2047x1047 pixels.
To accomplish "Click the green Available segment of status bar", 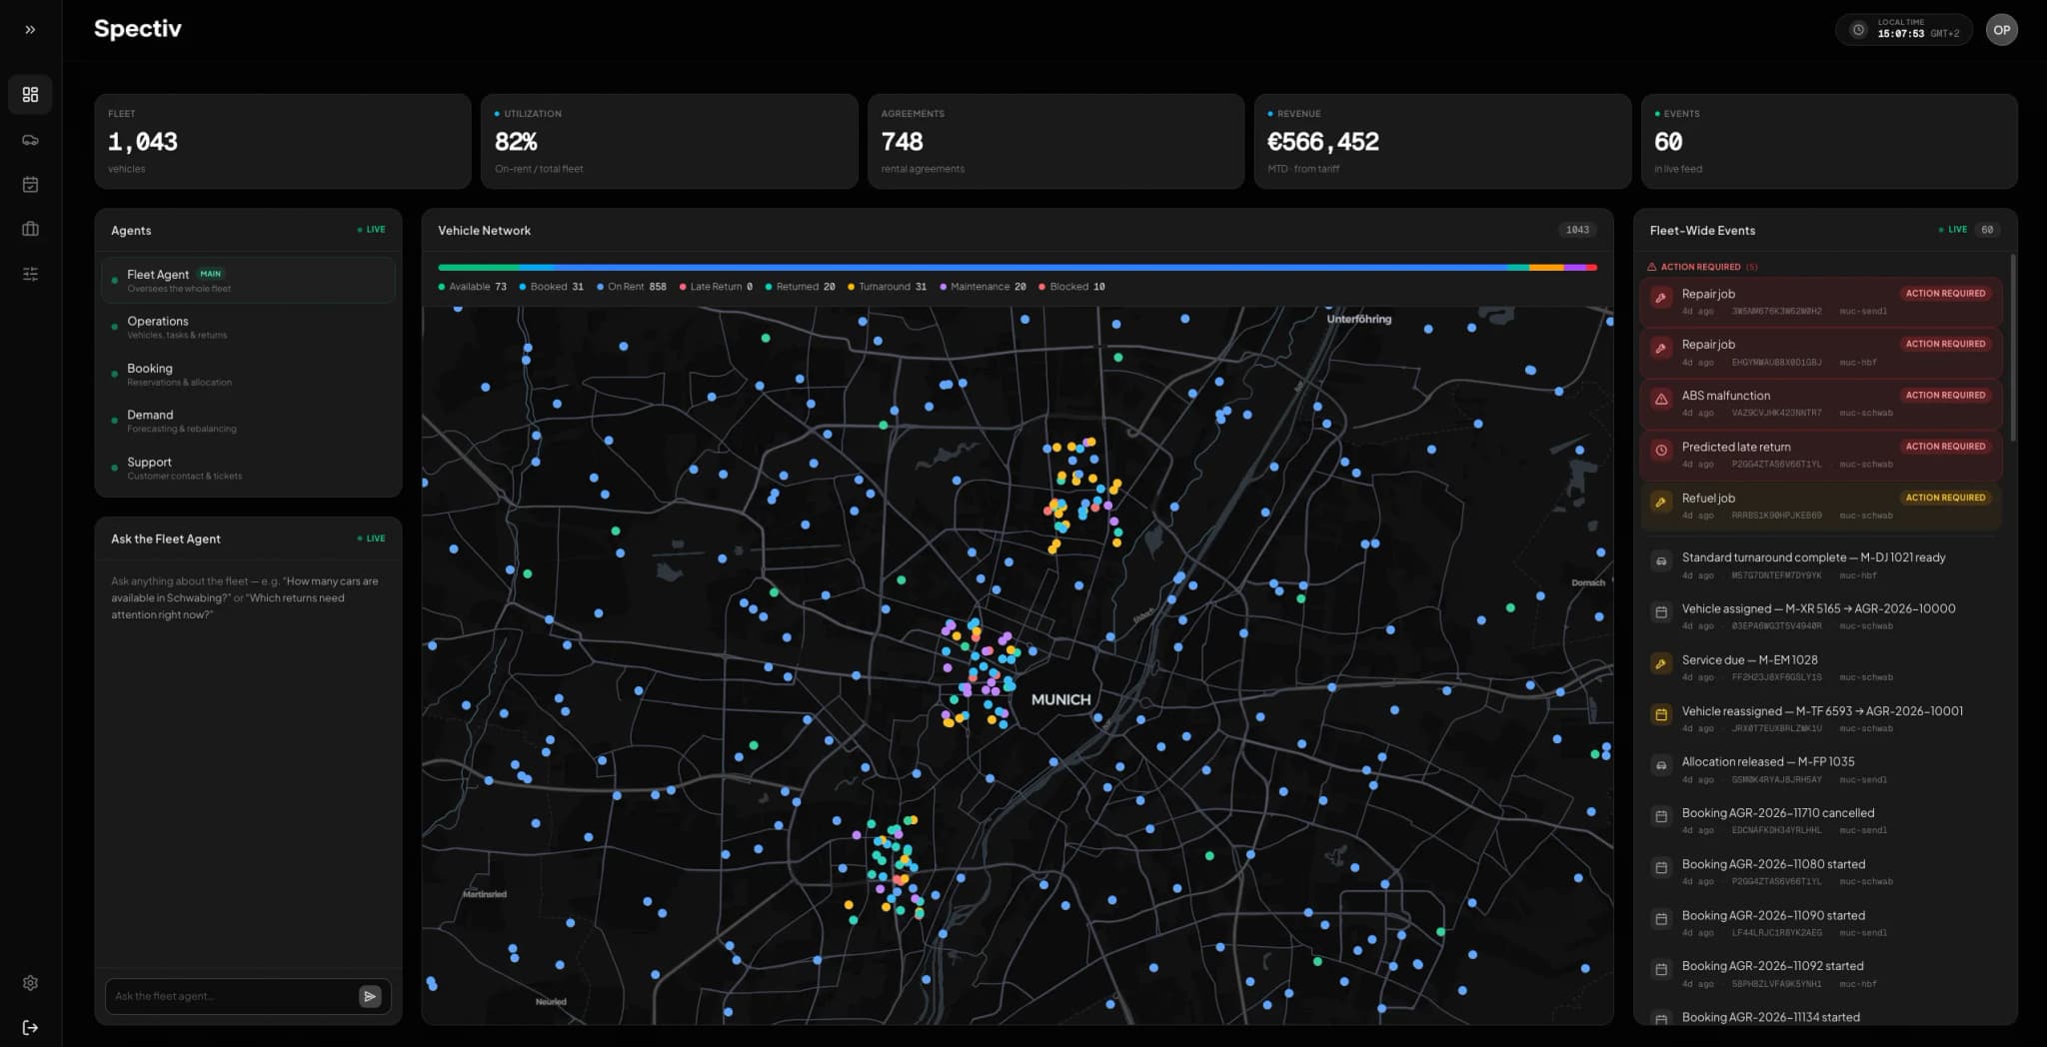I will 478,268.
